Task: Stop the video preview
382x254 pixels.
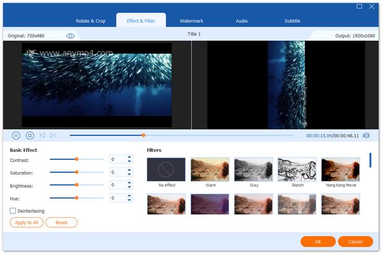Action: tap(29, 135)
